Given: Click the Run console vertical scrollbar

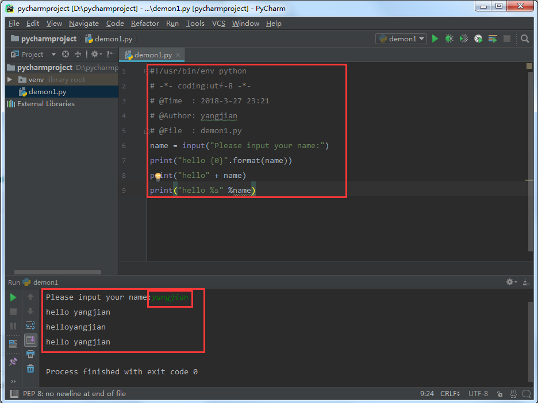Looking at the screenshot, I should point(530,341).
